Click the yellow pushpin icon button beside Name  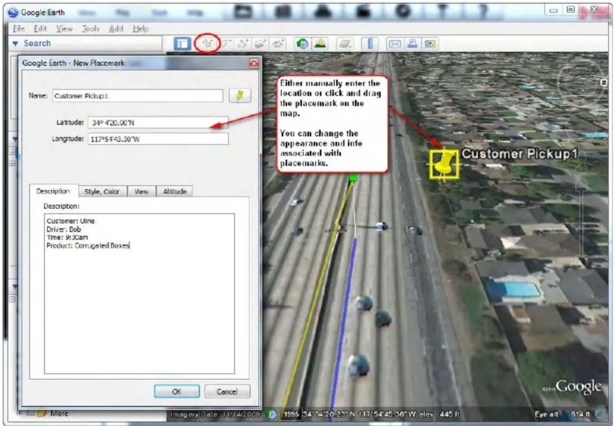[x=240, y=96]
